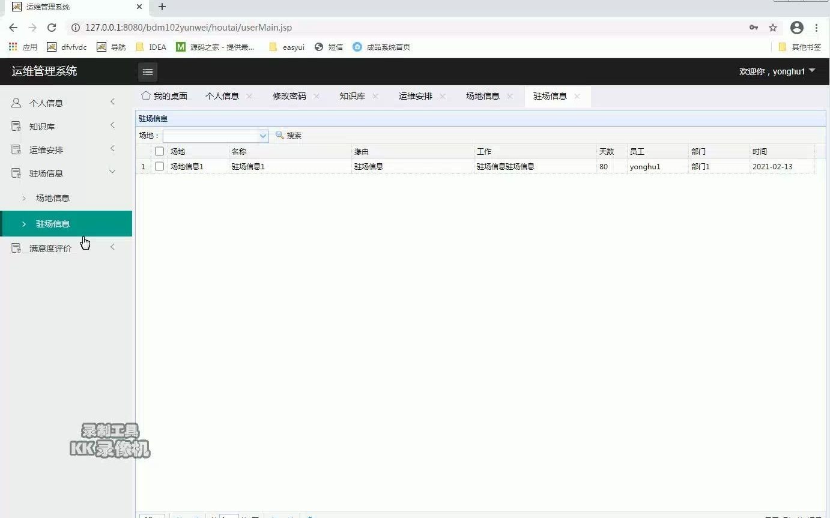Select 驻场信息 sidebar submenu item
The image size is (830, 518).
pyautogui.click(x=66, y=224)
